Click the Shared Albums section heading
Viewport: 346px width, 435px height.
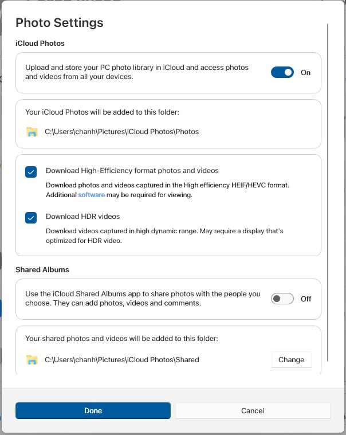click(42, 270)
